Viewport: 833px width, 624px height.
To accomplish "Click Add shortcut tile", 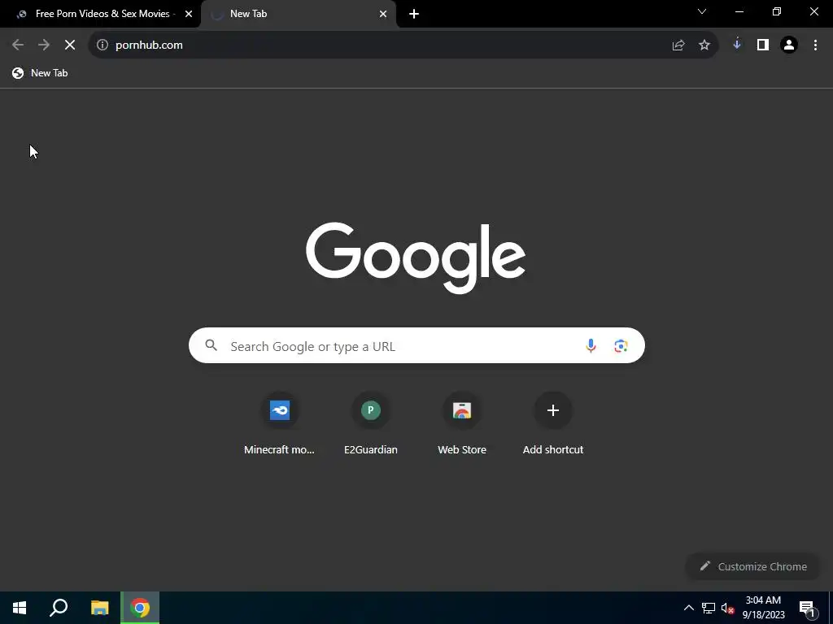I will point(553,424).
